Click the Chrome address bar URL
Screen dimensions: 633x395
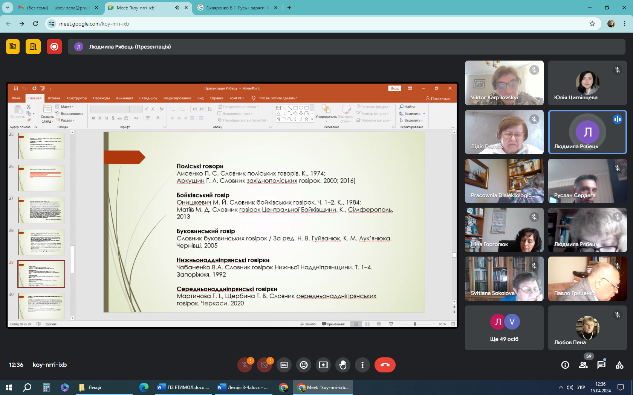click(94, 24)
